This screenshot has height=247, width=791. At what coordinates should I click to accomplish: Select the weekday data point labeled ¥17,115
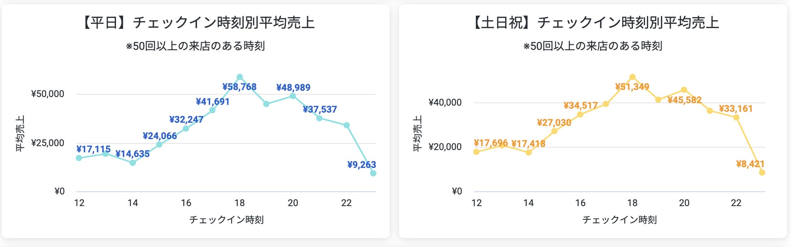tap(79, 158)
